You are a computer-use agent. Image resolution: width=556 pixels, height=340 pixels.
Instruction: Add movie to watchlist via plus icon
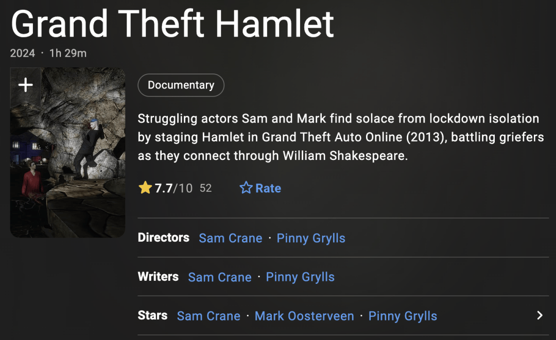coord(25,85)
